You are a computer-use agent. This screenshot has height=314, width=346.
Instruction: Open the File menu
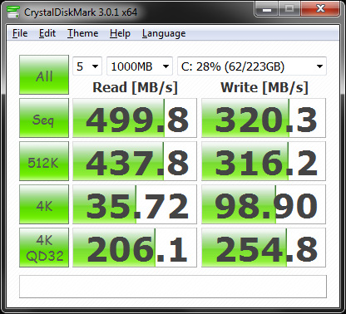[20, 33]
